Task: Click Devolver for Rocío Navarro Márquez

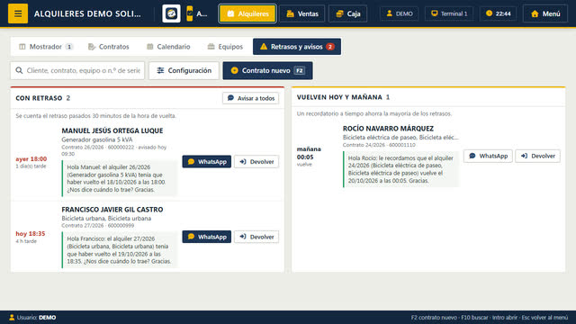Action: click(x=538, y=156)
